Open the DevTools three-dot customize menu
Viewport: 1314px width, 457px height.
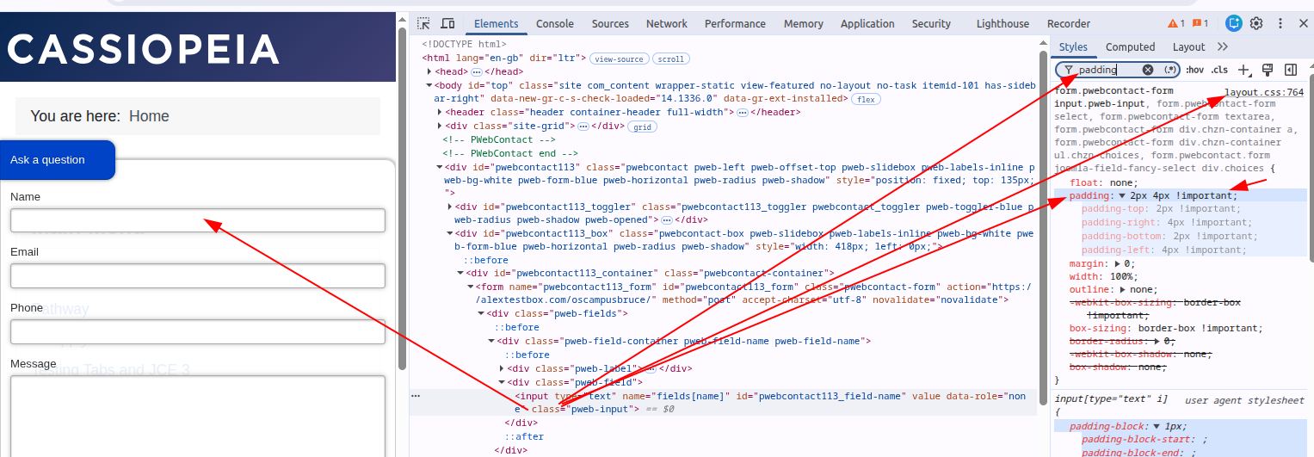(x=1282, y=23)
